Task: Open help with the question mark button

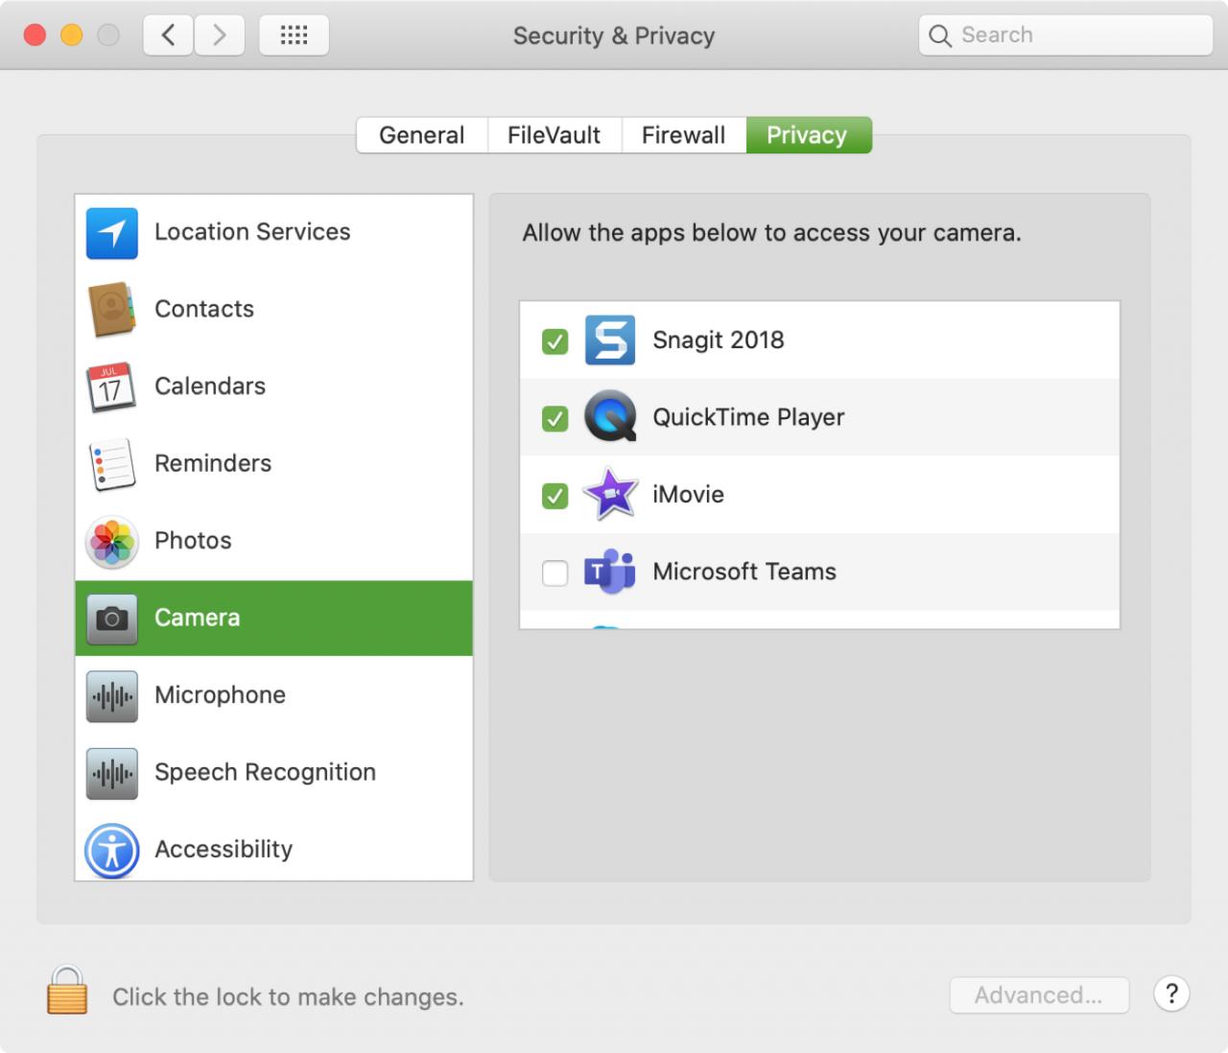Action: (x=1171, y=994)
